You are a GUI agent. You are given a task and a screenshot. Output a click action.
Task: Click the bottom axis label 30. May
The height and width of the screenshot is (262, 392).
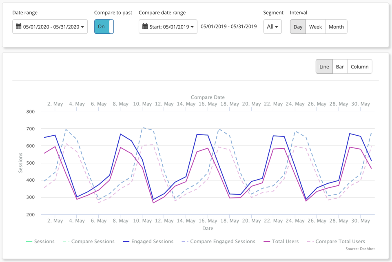(361, 221)
